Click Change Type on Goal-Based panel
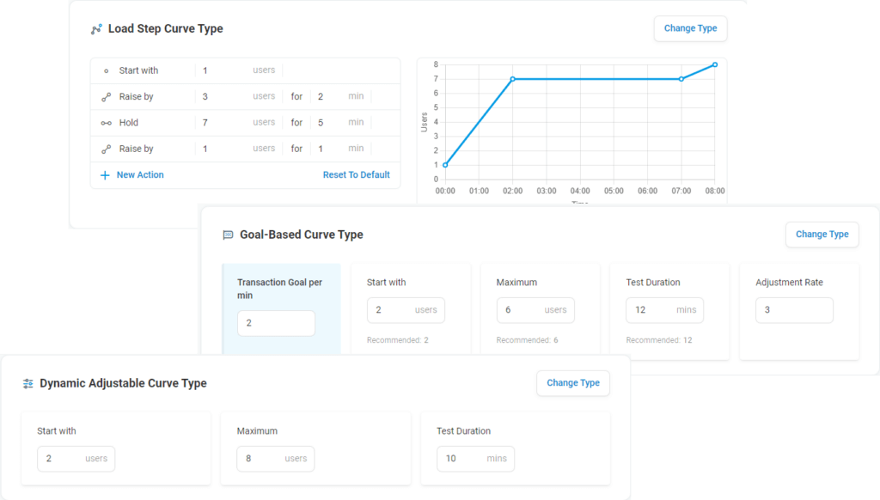Viewport: 880px width, 500px height. [x=822, y=234]
